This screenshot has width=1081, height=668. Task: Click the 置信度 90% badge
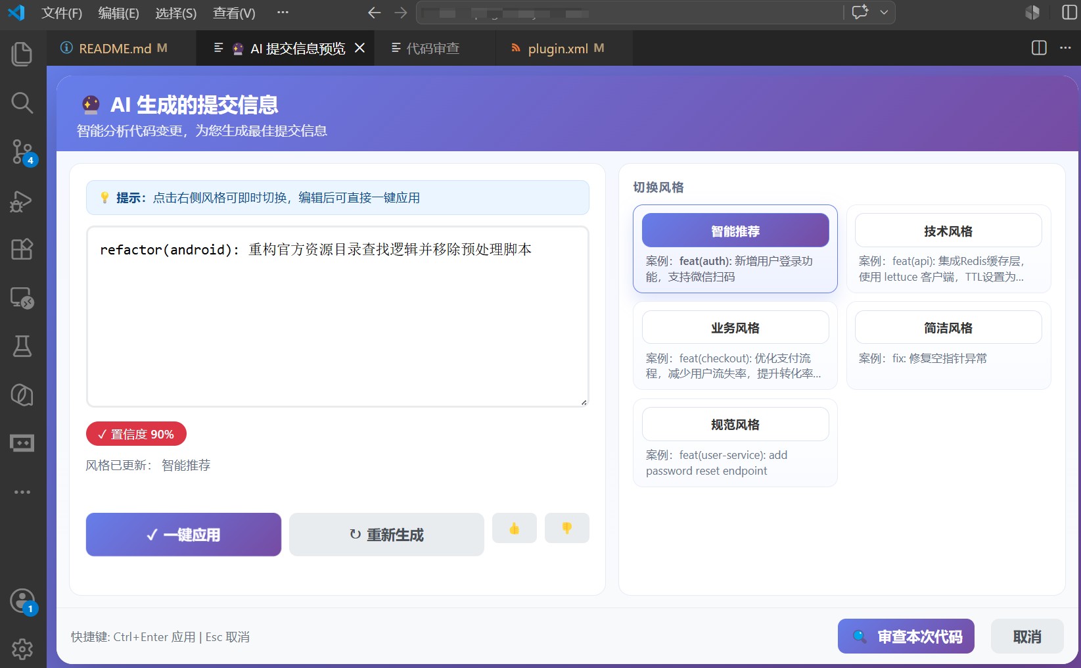tap(136, 434)
